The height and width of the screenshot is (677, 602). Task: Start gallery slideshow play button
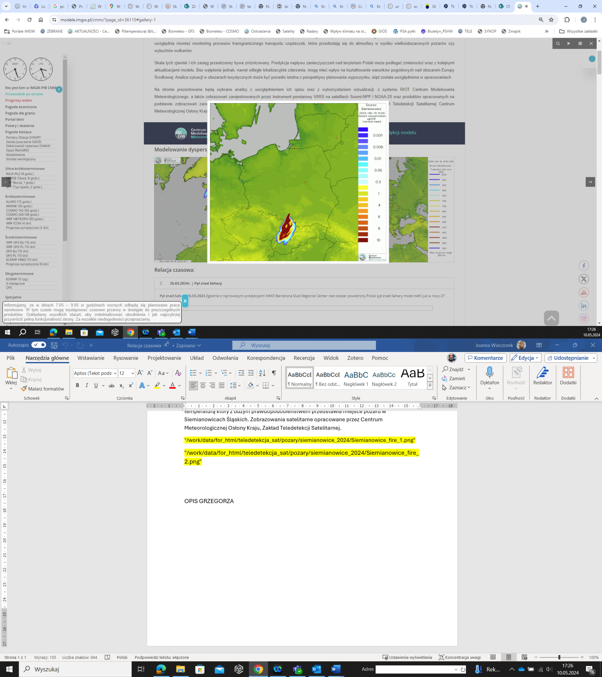569,43
